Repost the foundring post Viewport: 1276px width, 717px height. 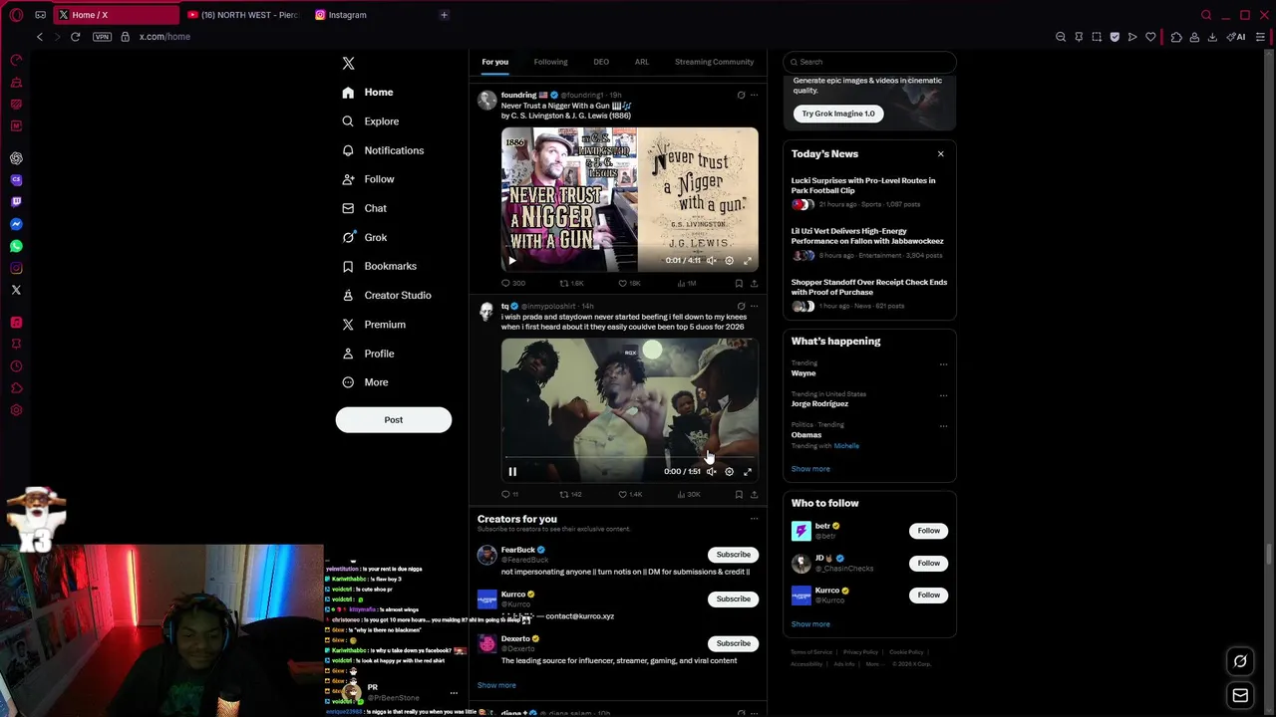click(570, 283)
